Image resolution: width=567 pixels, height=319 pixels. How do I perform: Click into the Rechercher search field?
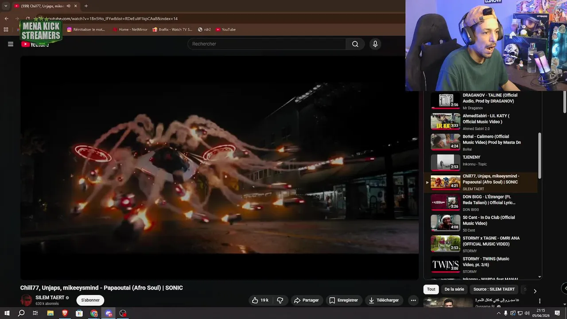[x=267, y=44]
